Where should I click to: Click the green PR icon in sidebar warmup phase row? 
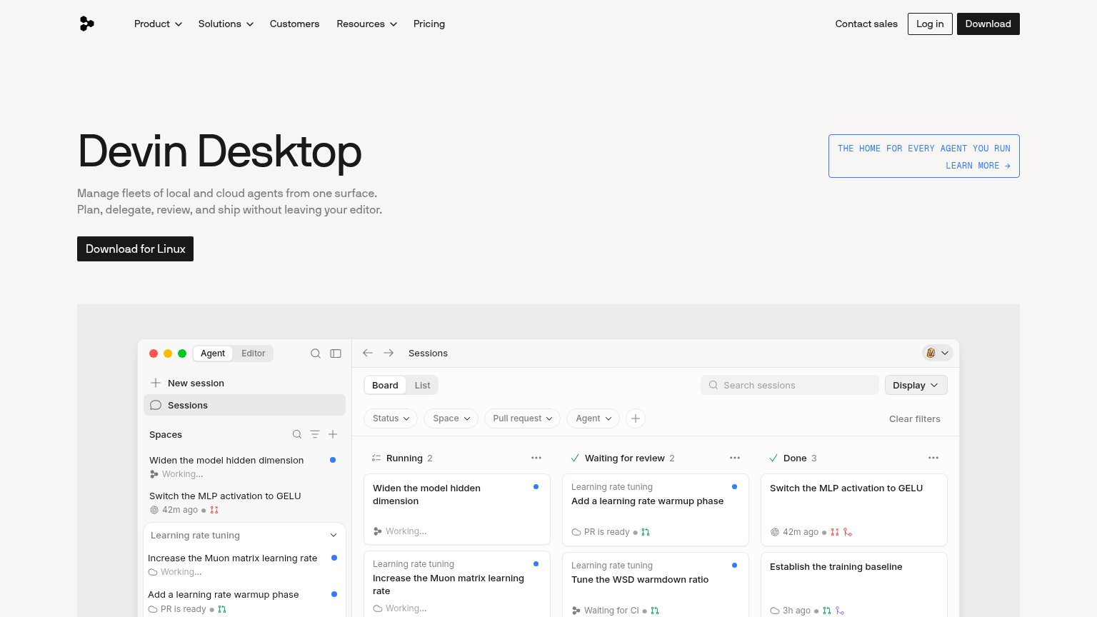pyautogui.click(x=222, y=609)
